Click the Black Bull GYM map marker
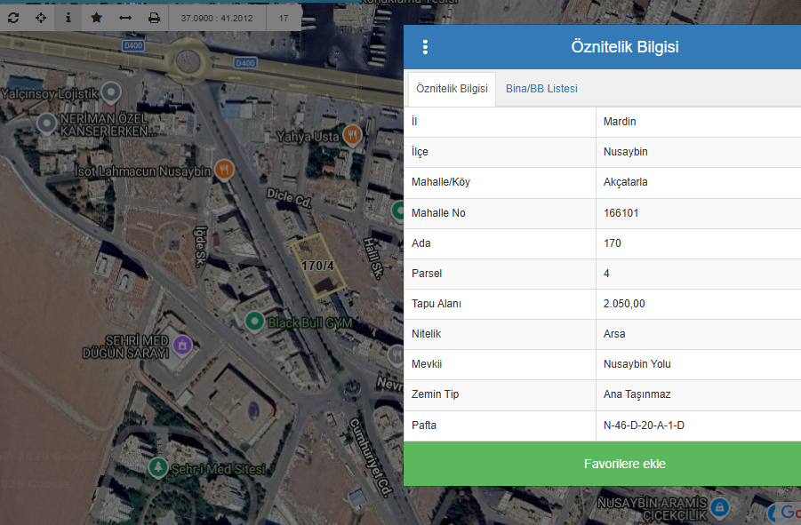Screen dimensions: 801x525 [x=254, y=321]
